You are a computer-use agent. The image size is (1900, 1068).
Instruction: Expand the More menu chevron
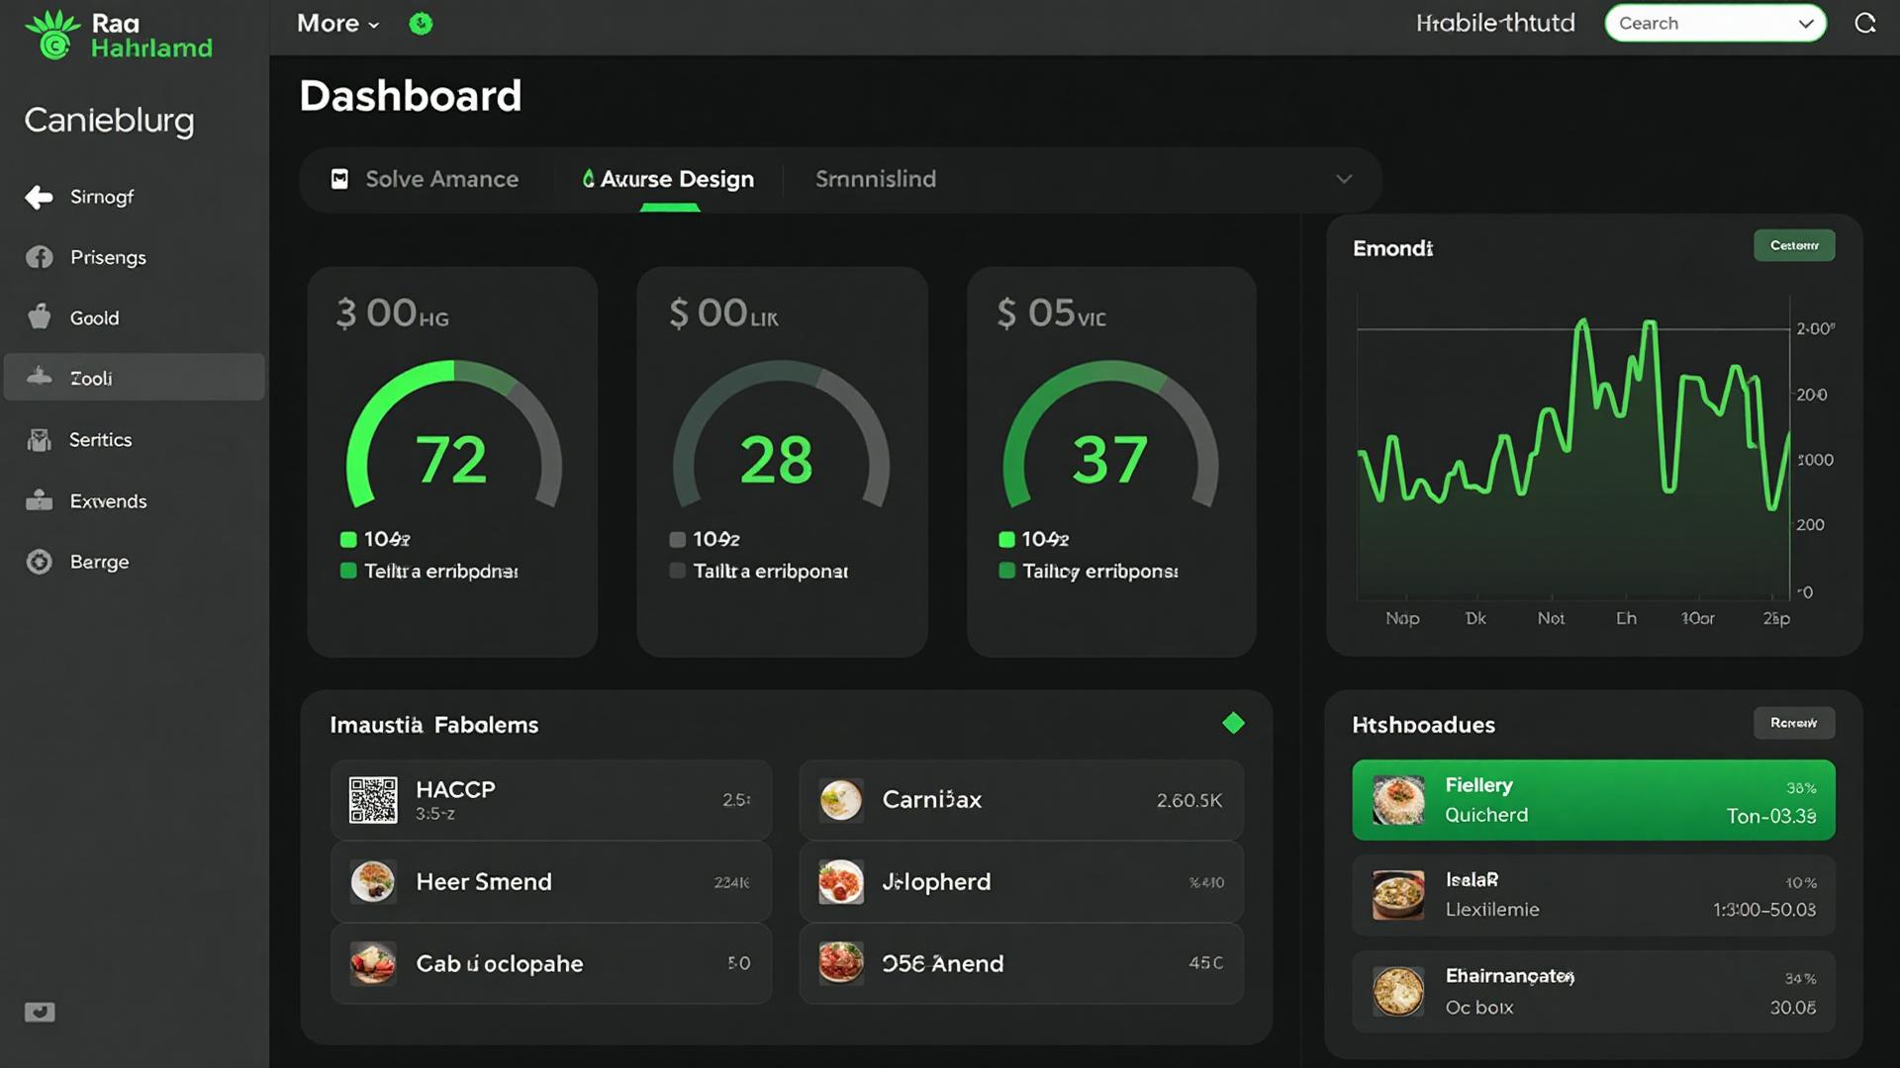click(374, 26)
